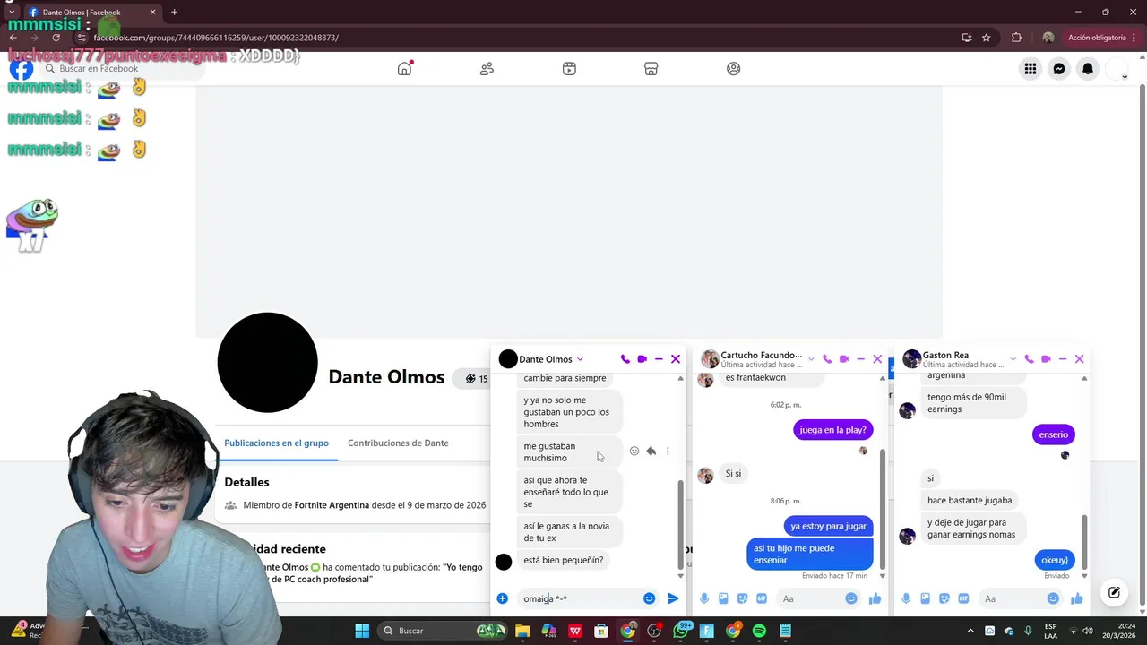
Task: Send the message in Dante Olmos chat
Action: click(x=673, y=598)
